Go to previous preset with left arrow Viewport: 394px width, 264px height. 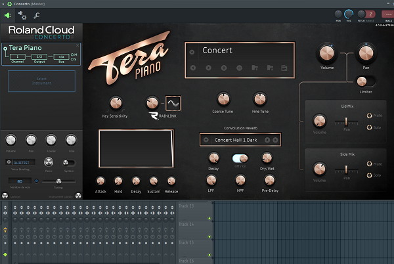click(193, 68)
